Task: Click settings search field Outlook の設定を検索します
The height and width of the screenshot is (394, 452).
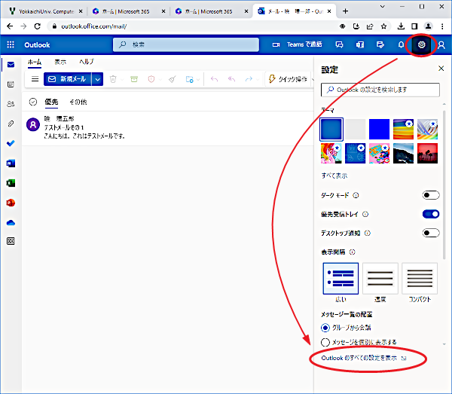Action: coord(380,90)
